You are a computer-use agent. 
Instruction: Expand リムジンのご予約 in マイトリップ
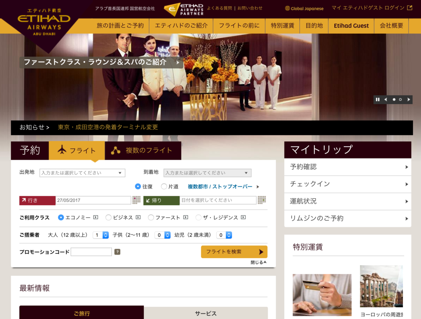(348, 218)
